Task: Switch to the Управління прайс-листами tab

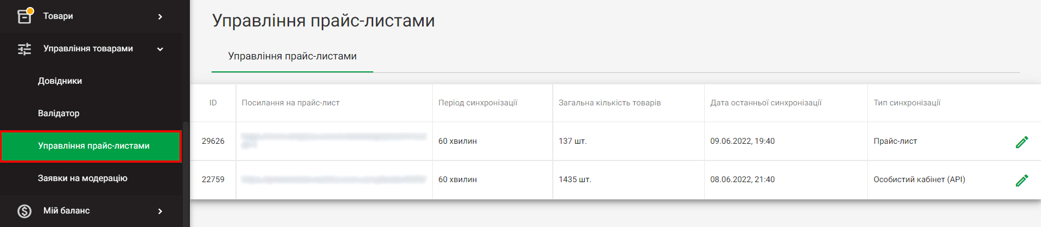Action: pyautogui.click(x=292, y=56)
